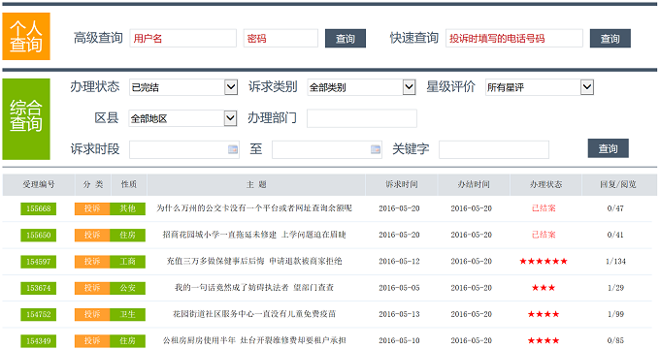Click the six-star rating in row 154597

(x=544, y=261)
